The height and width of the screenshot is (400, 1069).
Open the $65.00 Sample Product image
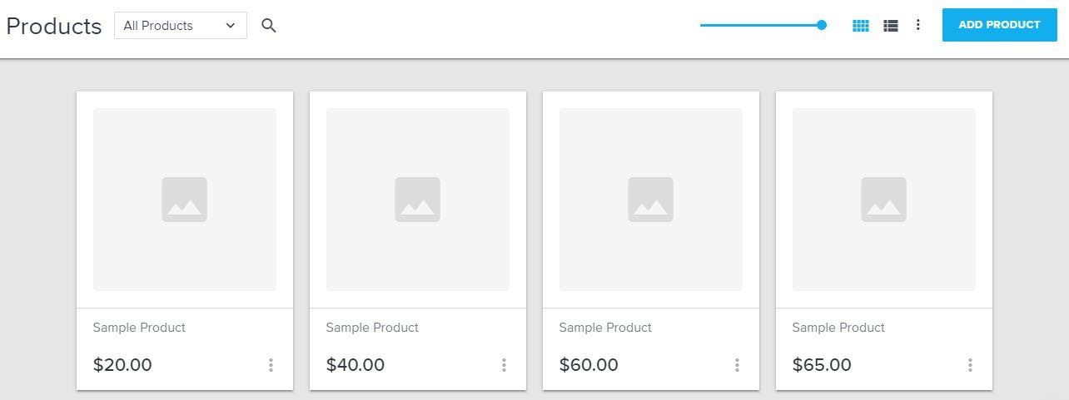[884, 200]
